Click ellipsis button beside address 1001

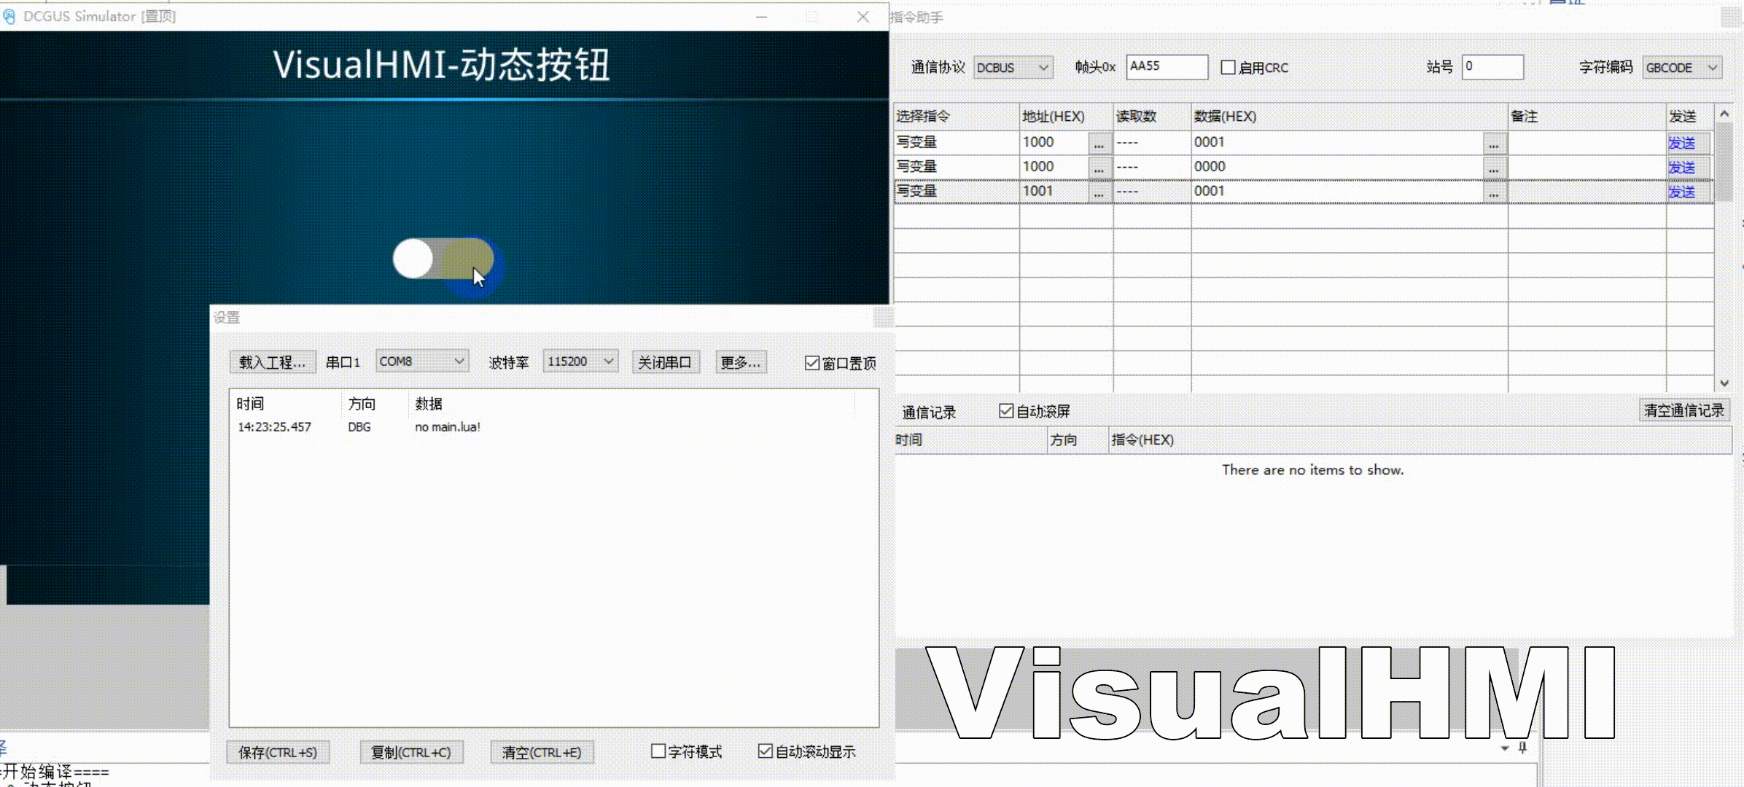tap(1099, 192)
